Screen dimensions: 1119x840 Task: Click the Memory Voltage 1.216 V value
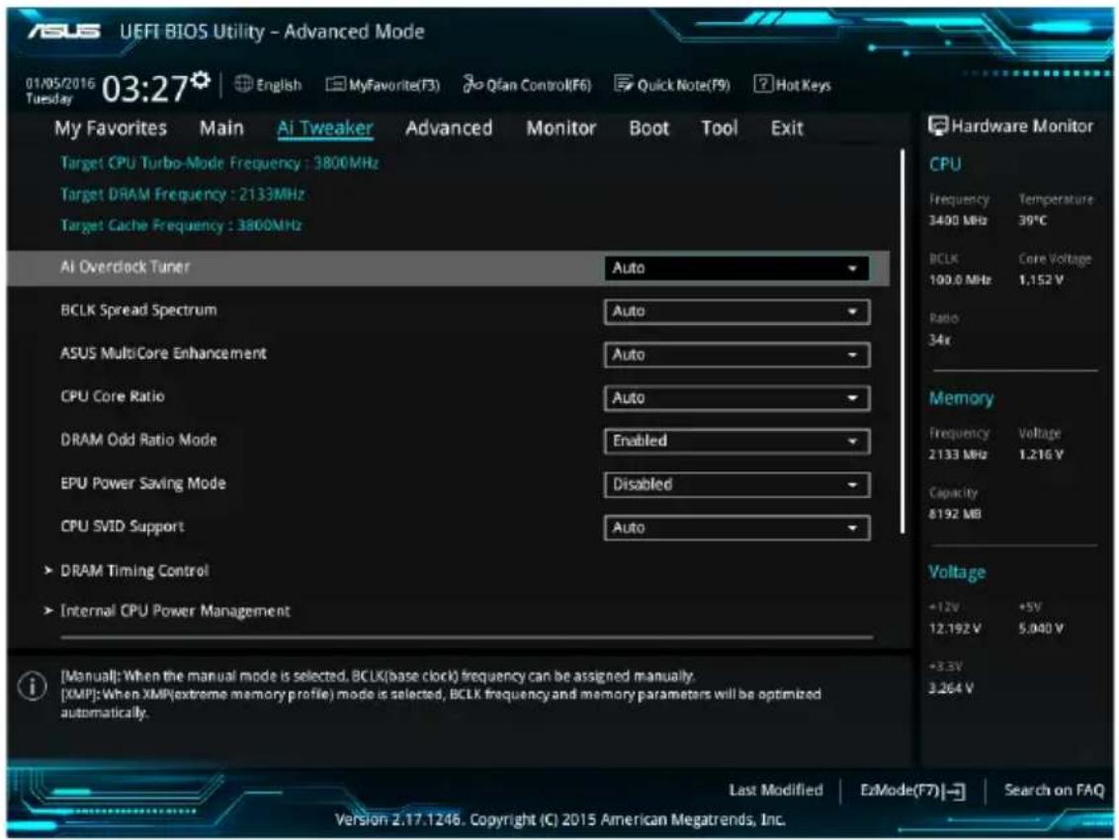(1041, 455)
